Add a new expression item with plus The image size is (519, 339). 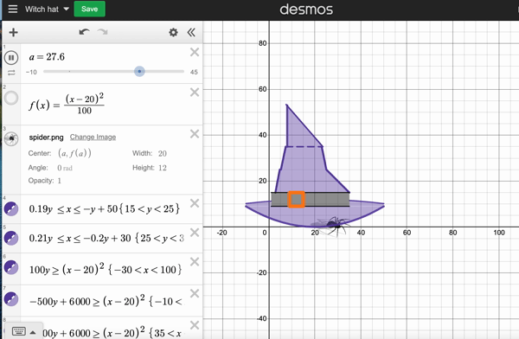[13, 33]
